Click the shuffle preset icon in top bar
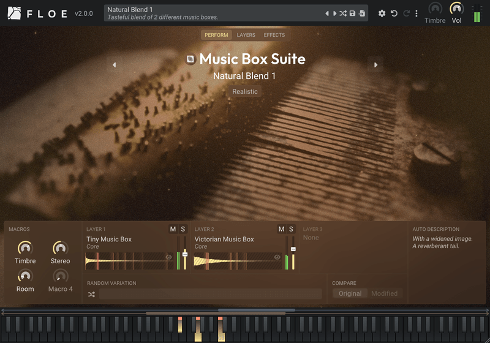Image resolution: width=490 pixels, height=343 pixels. click(x=343, y=13)
